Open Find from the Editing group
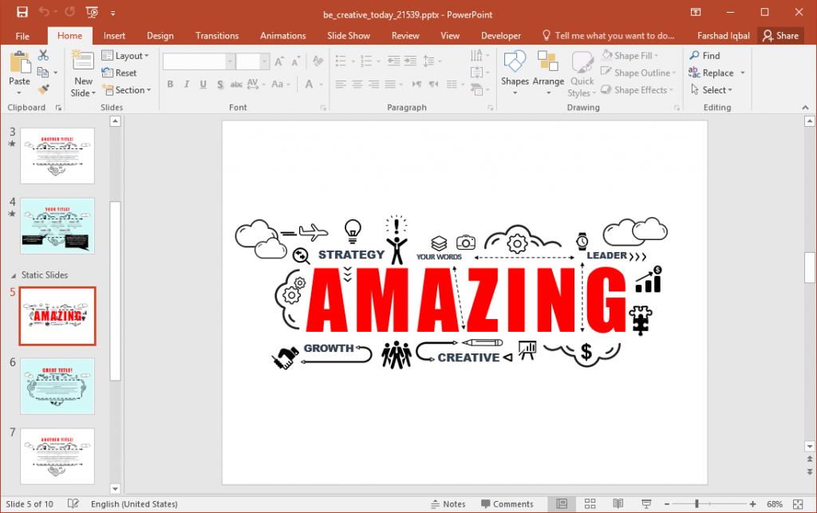The height and width of the screenshot is (513, 817). (705, 55)
